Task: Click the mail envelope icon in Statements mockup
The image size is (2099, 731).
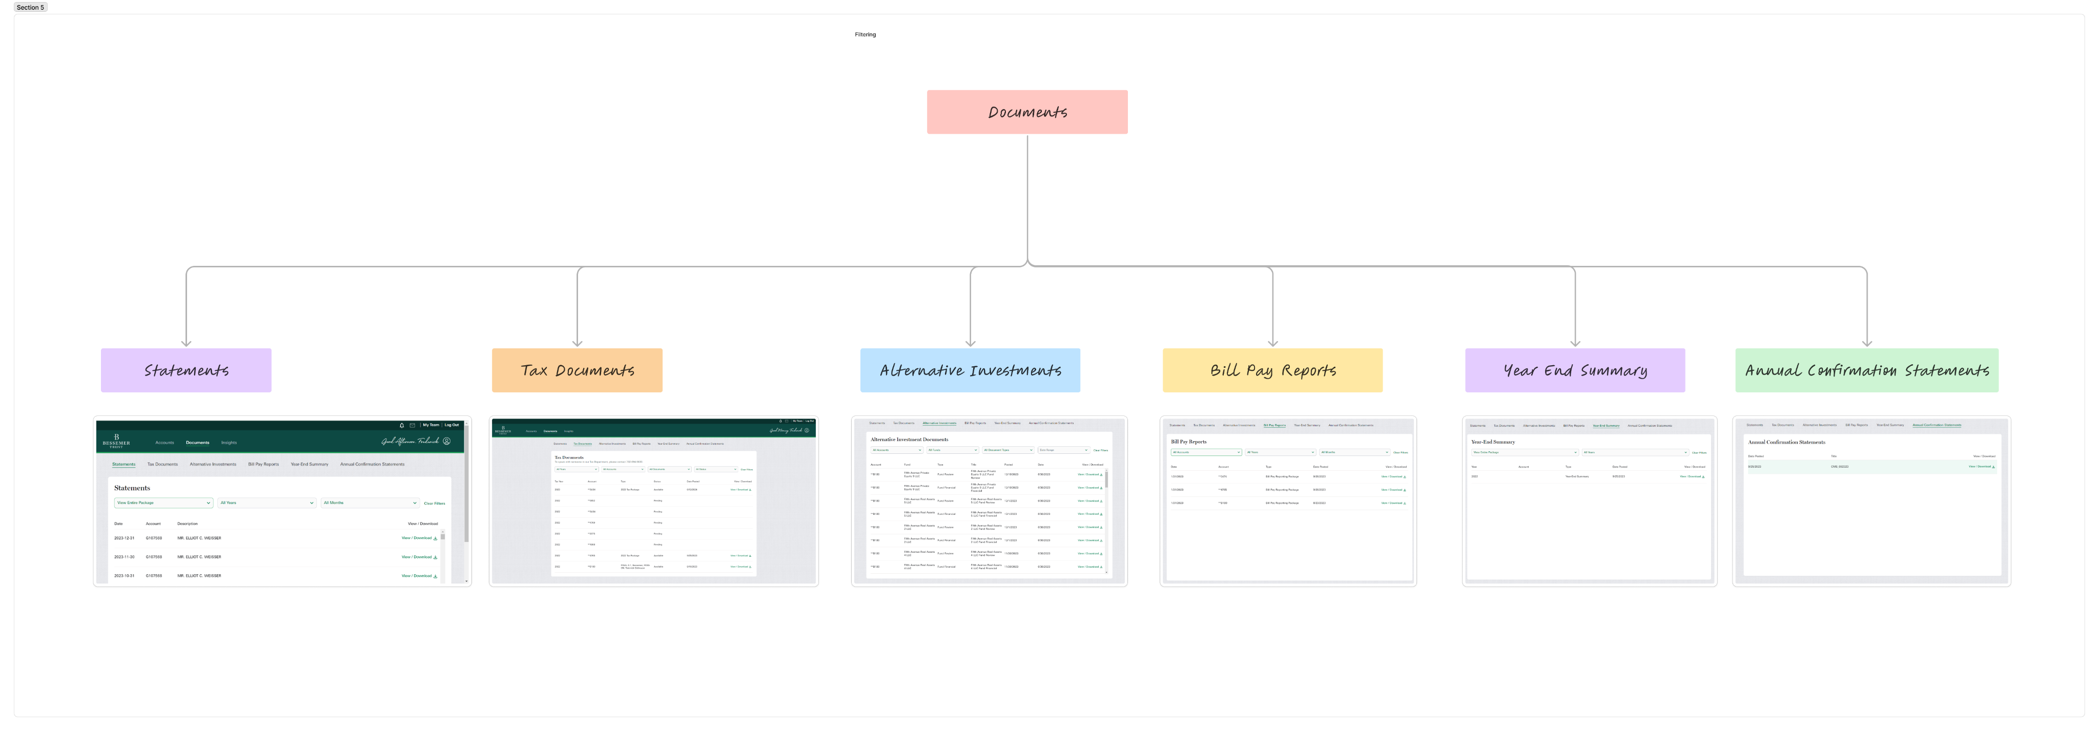Action: (x=413, y=425)
